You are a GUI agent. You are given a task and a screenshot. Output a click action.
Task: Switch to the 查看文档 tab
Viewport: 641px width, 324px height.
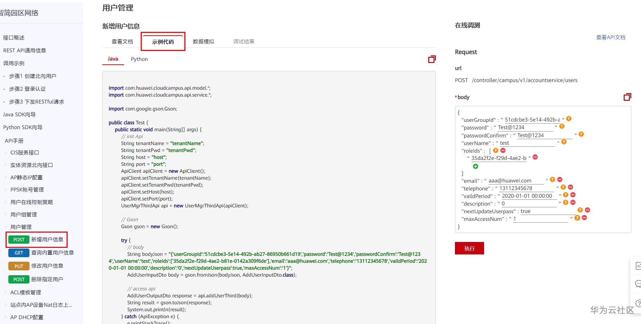(x=122, y=42)
